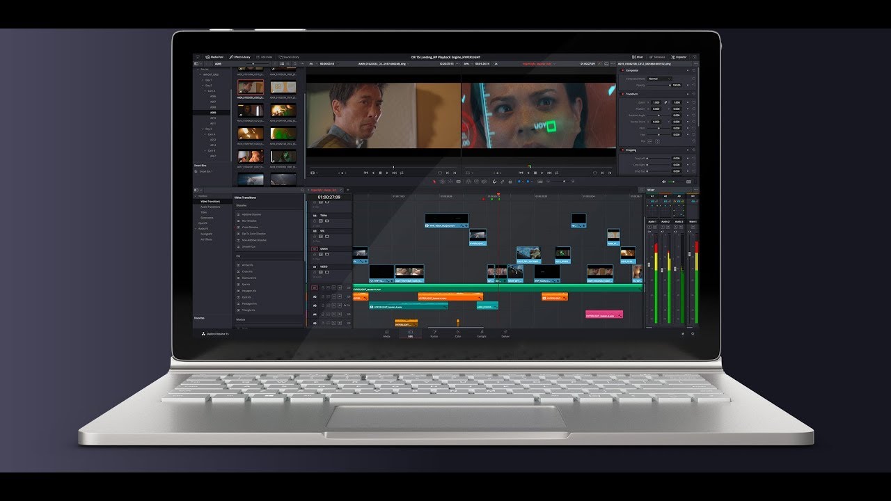
Task: Play forward in the timeline viewer
Action: pyautogui.click(x=544, y=173)
